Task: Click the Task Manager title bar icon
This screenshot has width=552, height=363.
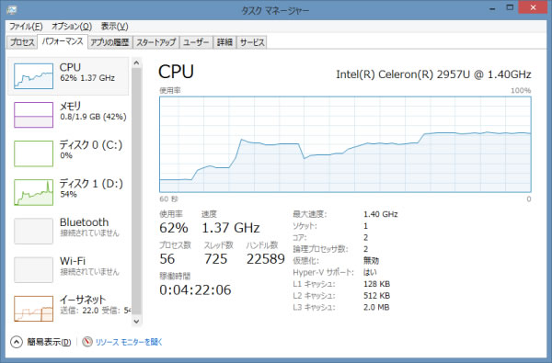Action: coord(12,10)
